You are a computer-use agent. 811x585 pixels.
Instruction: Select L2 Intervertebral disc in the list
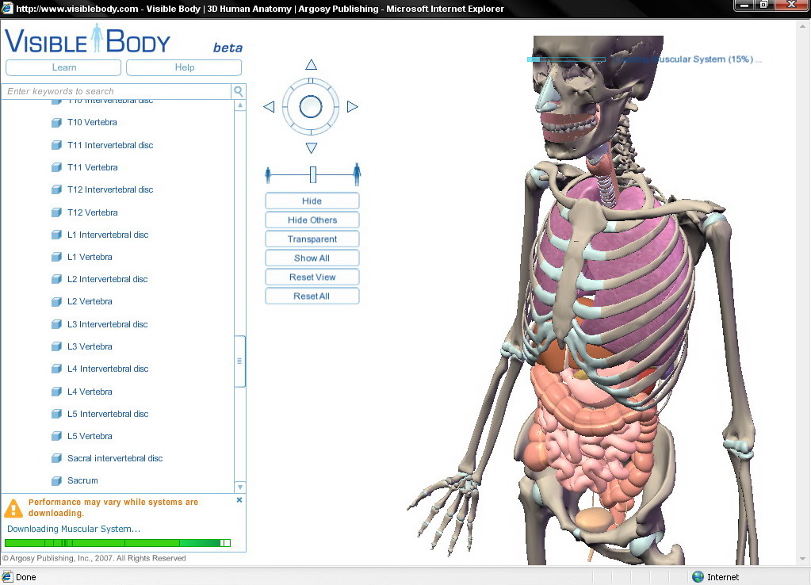108,279
